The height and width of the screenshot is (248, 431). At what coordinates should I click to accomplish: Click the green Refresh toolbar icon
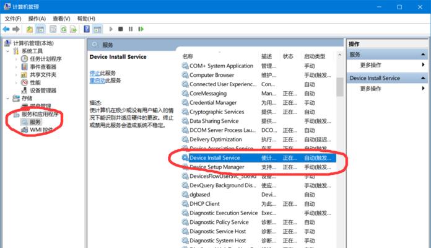pyautogui.click(x=64, y=29)
